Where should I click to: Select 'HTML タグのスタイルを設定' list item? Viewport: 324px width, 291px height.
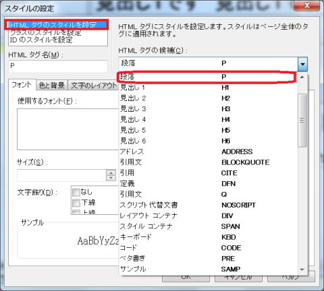tap(58, 25)
